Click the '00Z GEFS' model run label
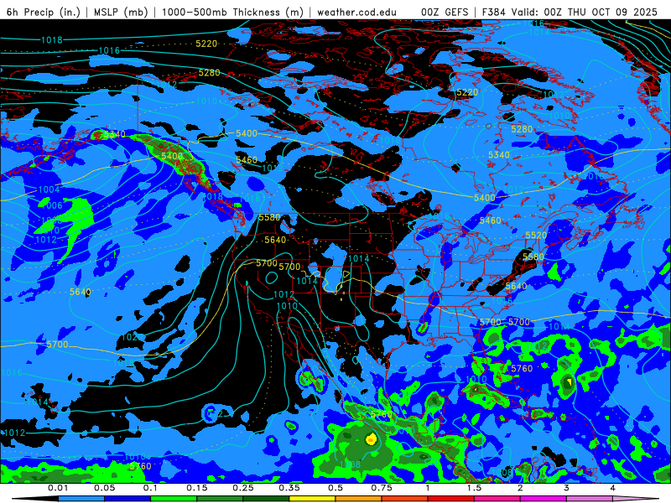Screen dimensions: 671x503 click(445, 12)
